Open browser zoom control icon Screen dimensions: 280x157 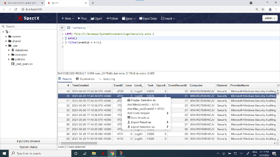257,9
